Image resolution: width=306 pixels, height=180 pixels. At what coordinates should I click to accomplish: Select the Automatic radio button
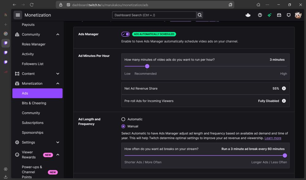click(x=123, y=119)
